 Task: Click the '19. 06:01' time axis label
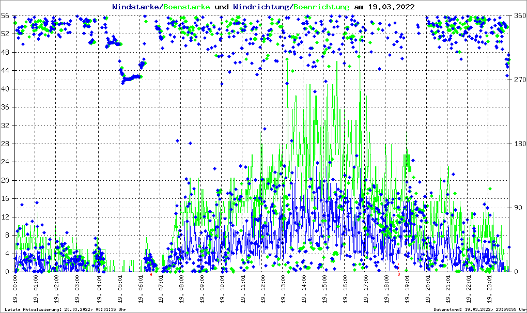click(140, 289)
